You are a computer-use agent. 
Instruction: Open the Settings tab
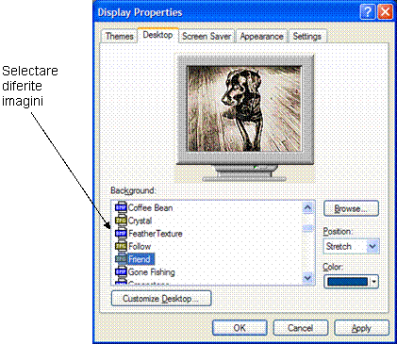coord(307,36)
